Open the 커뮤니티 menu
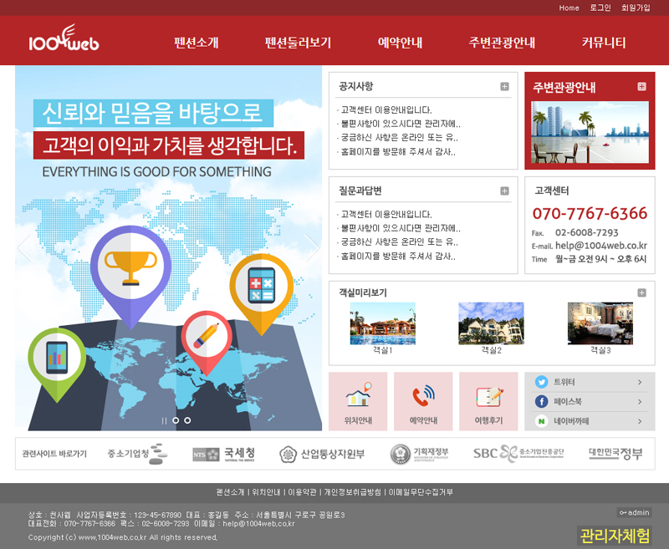The width and height of the screenshot is (669, 549). [x=604, y=43]
